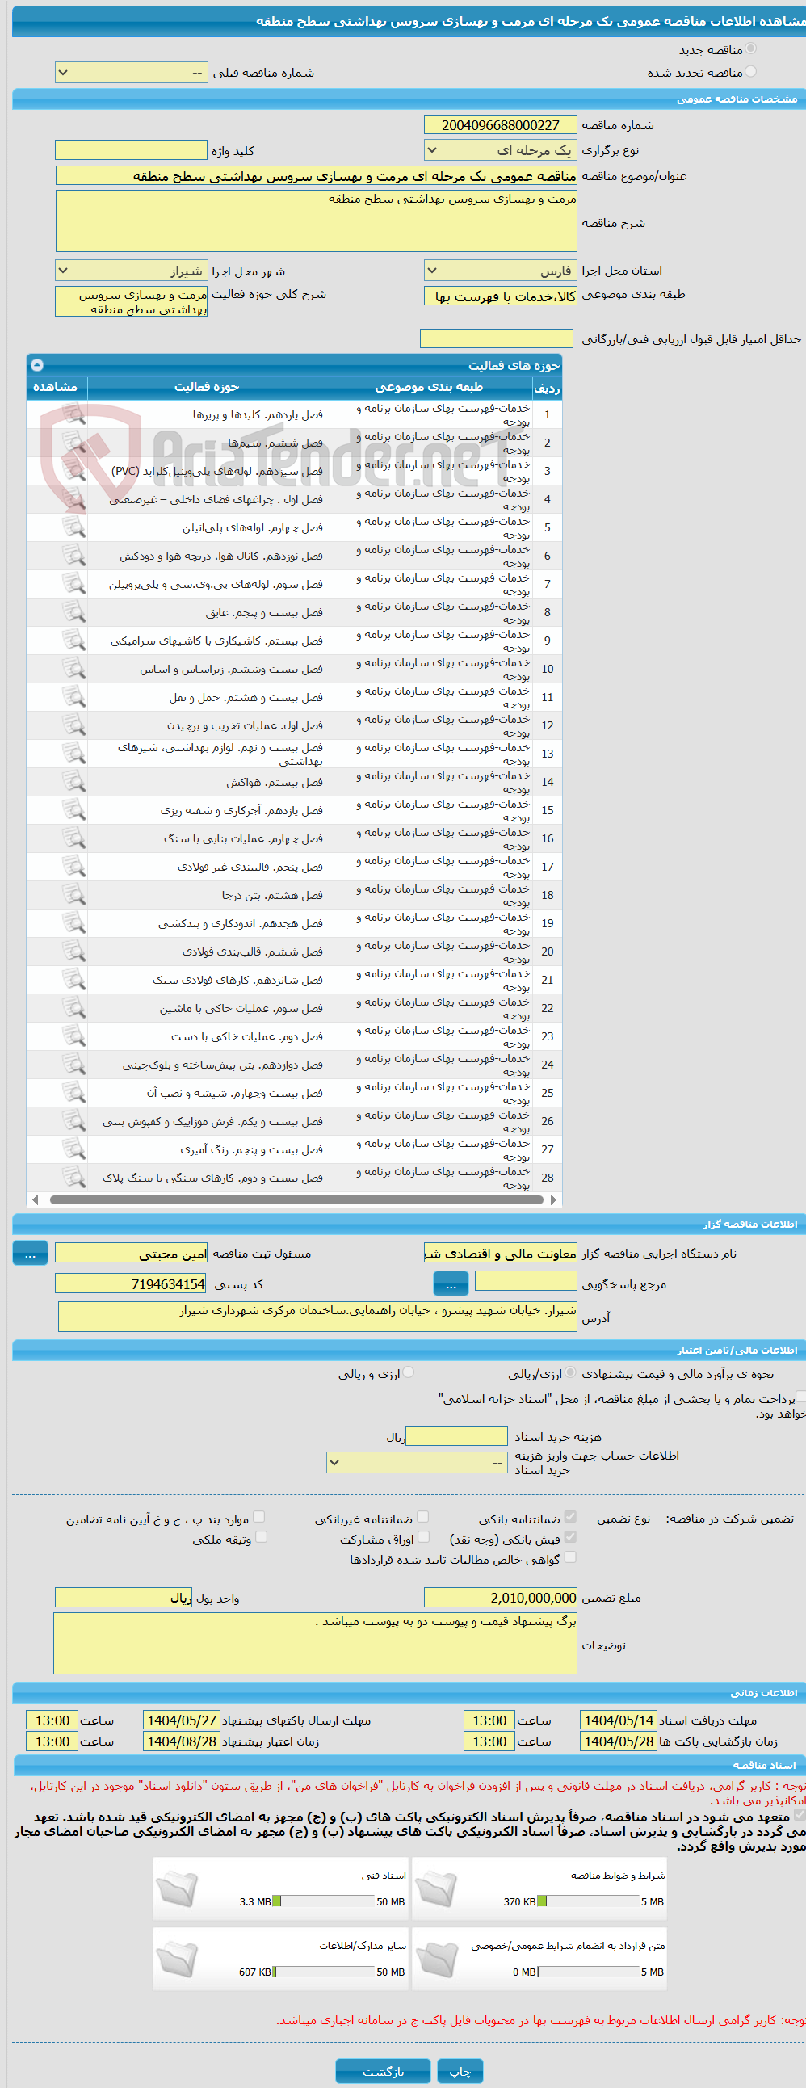
Task: Click the شماره مناقصه number field
Action: point(501,126)
